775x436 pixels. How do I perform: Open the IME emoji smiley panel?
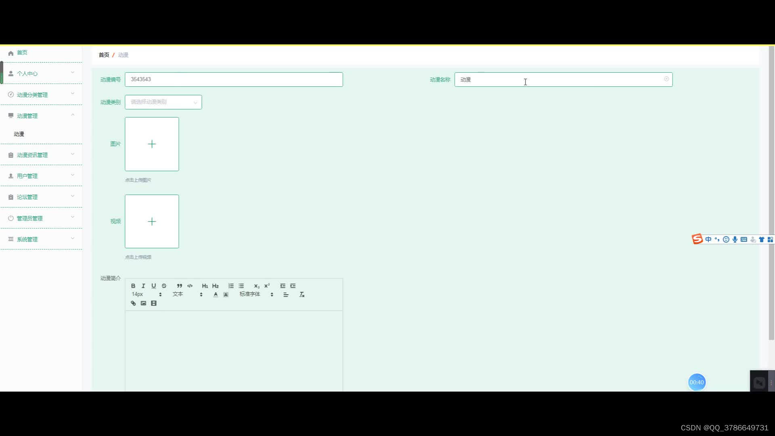726,240
